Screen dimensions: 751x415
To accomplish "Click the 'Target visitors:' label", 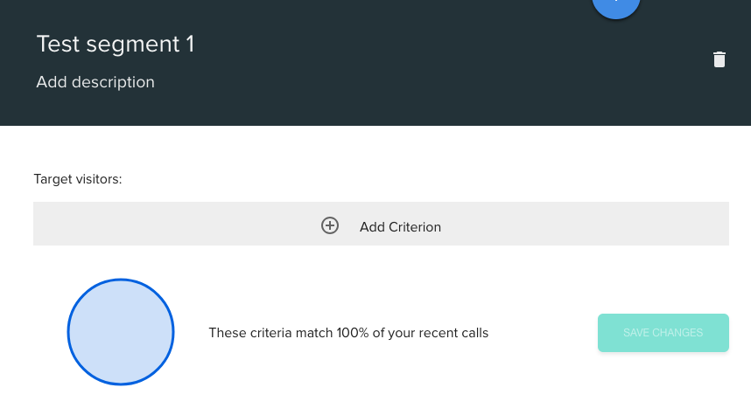I will [78, 179].
